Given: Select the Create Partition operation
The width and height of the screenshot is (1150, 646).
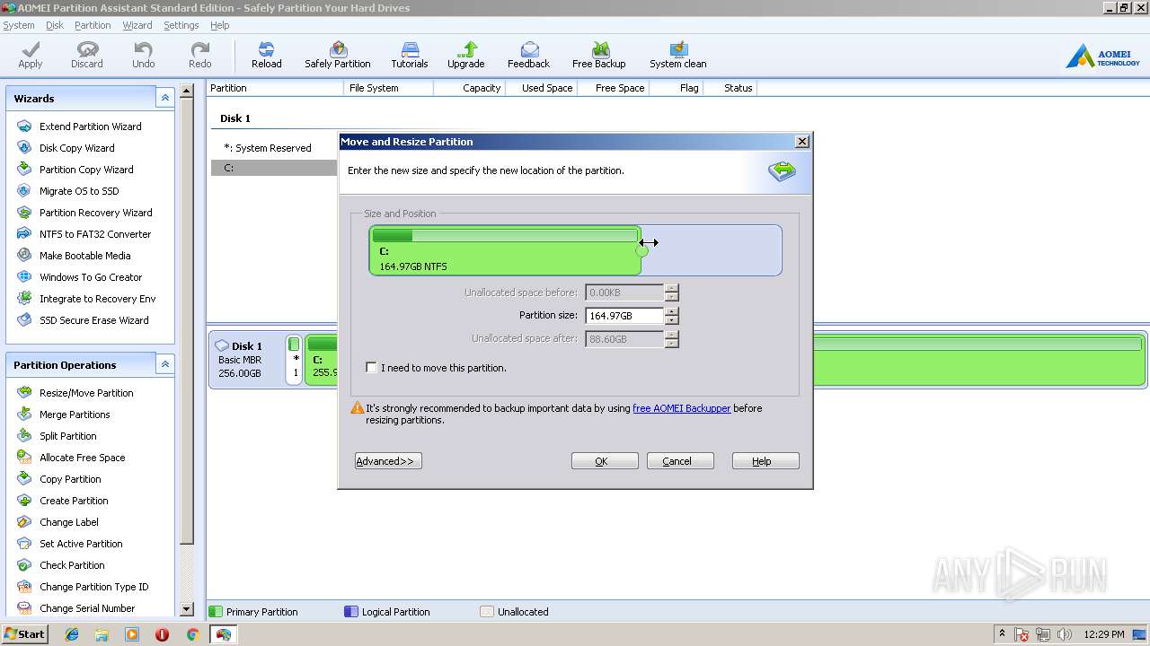Looking at the screenshot, I should [x=74, y=501].
